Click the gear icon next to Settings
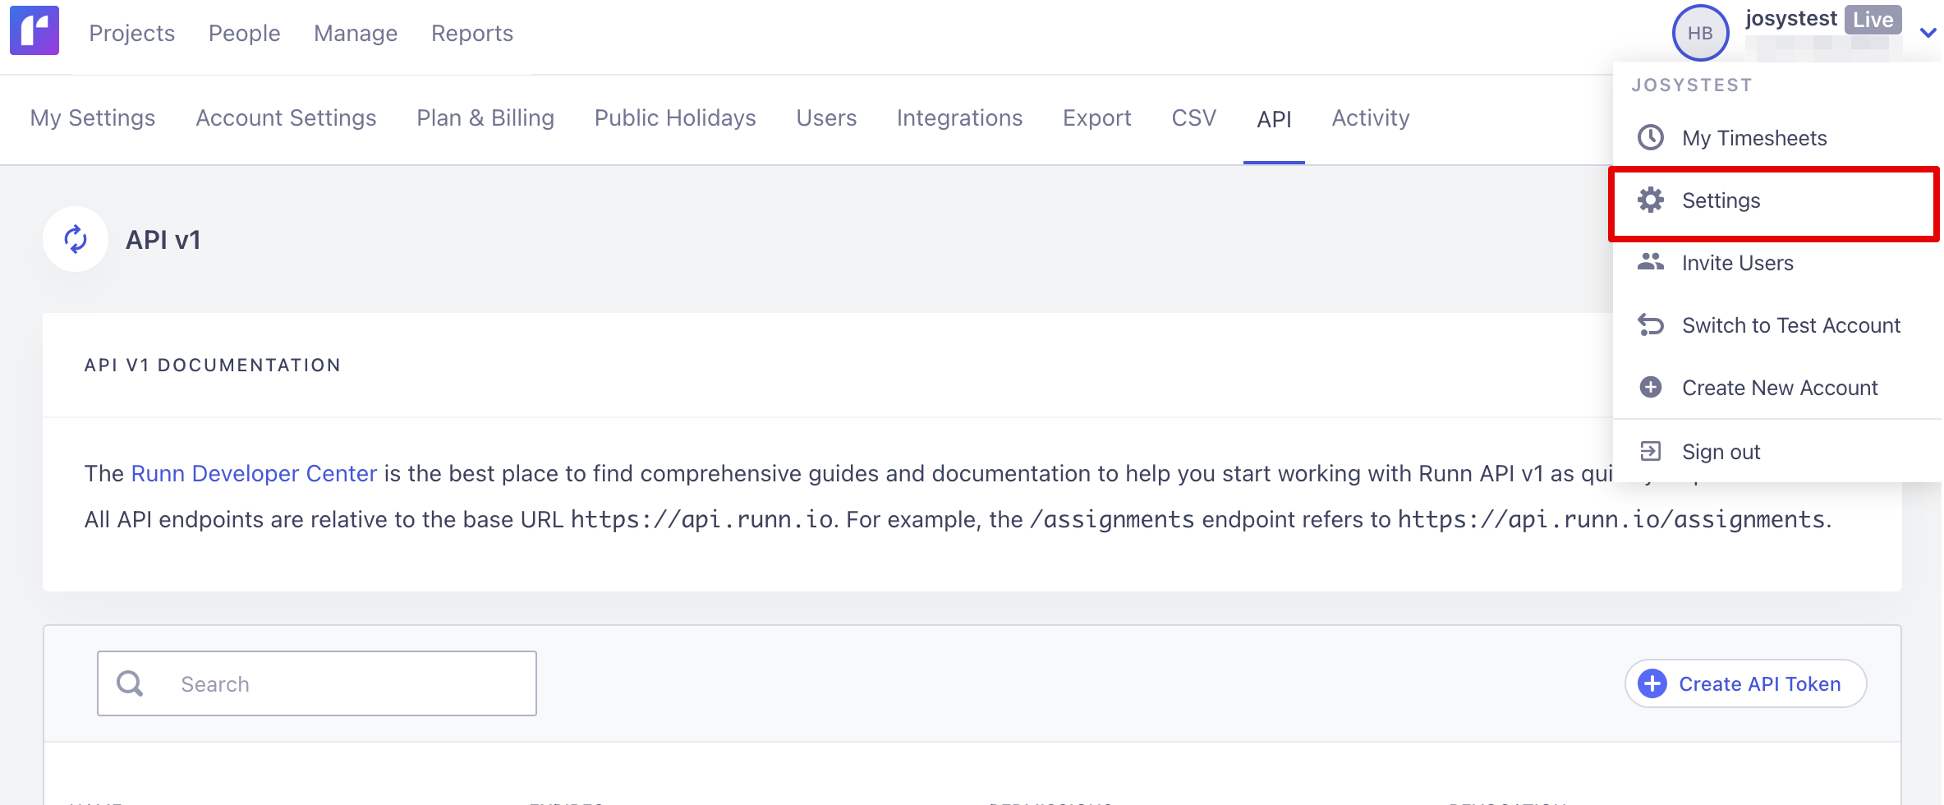The width and height of the screenshot is (1944, 805). click(x=1650, y=200)
